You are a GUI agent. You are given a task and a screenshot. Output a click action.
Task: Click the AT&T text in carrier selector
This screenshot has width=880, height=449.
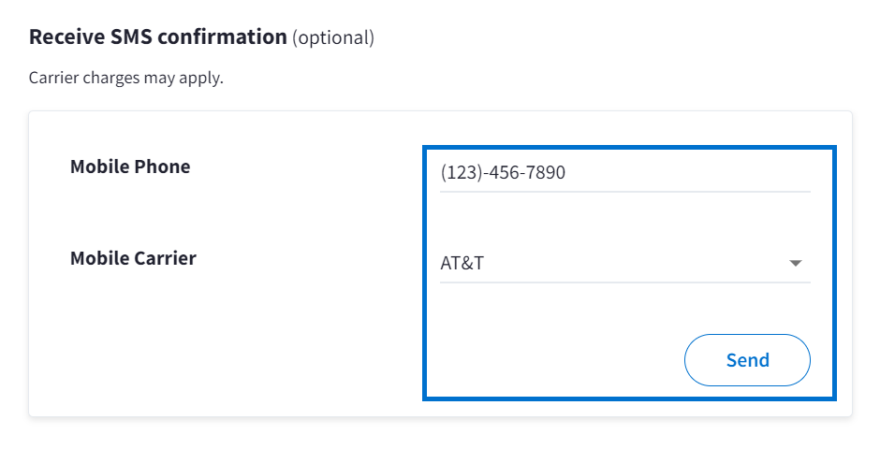point(462,264)
